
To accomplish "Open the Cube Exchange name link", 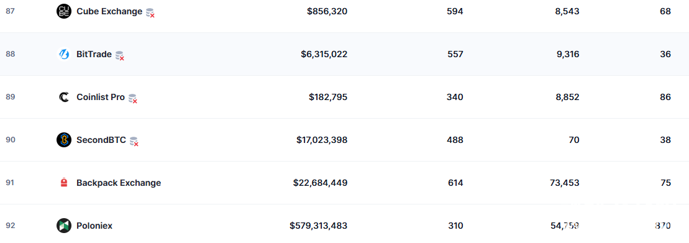I will coord(109,11).
